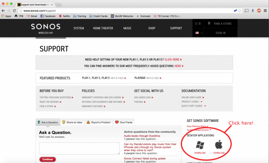Open frequently asked questions Here link
Viewport: 269px width, 163px height.
tap(179, 66)
